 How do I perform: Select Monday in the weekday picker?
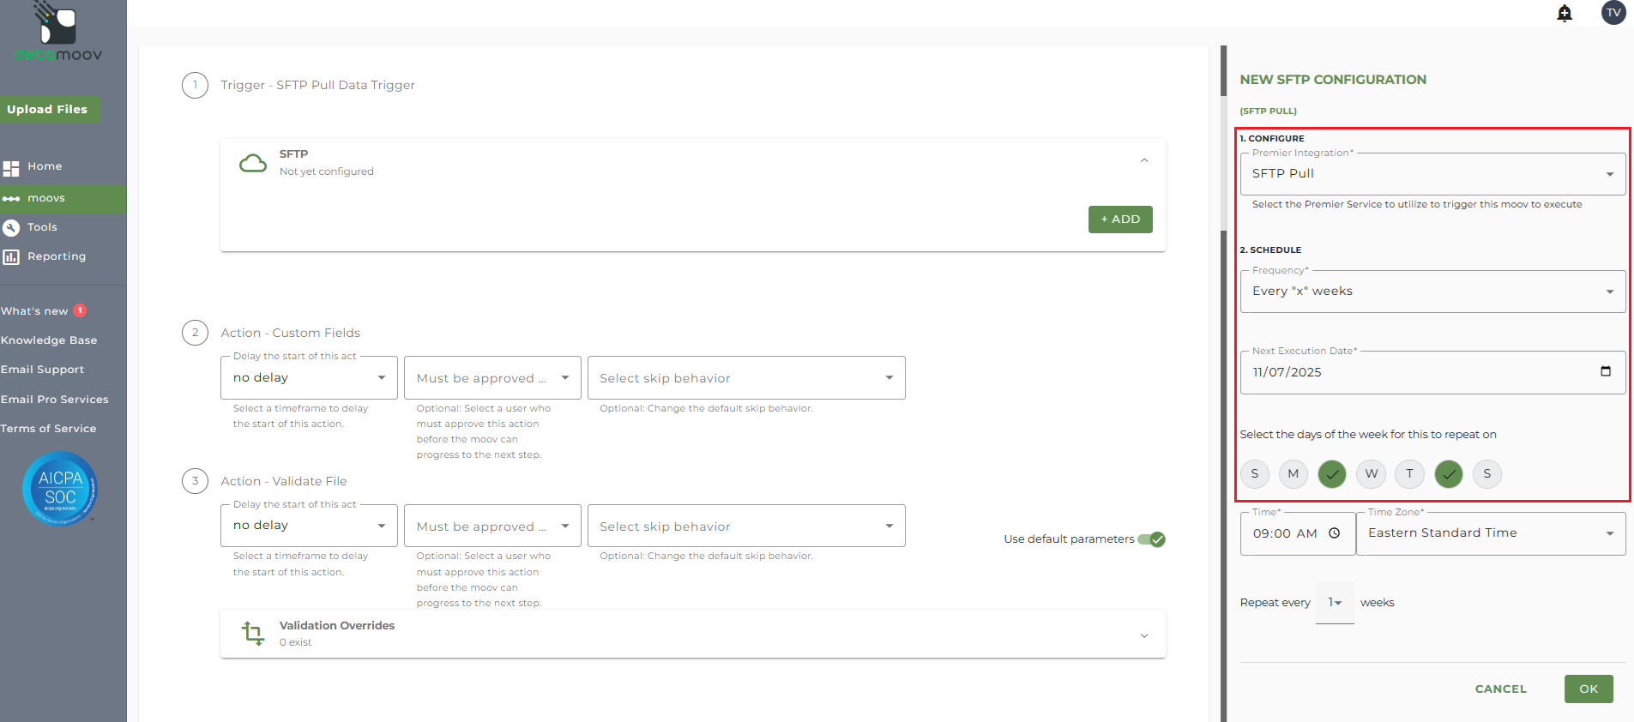pyautogui.click(x=1293, y=473)
